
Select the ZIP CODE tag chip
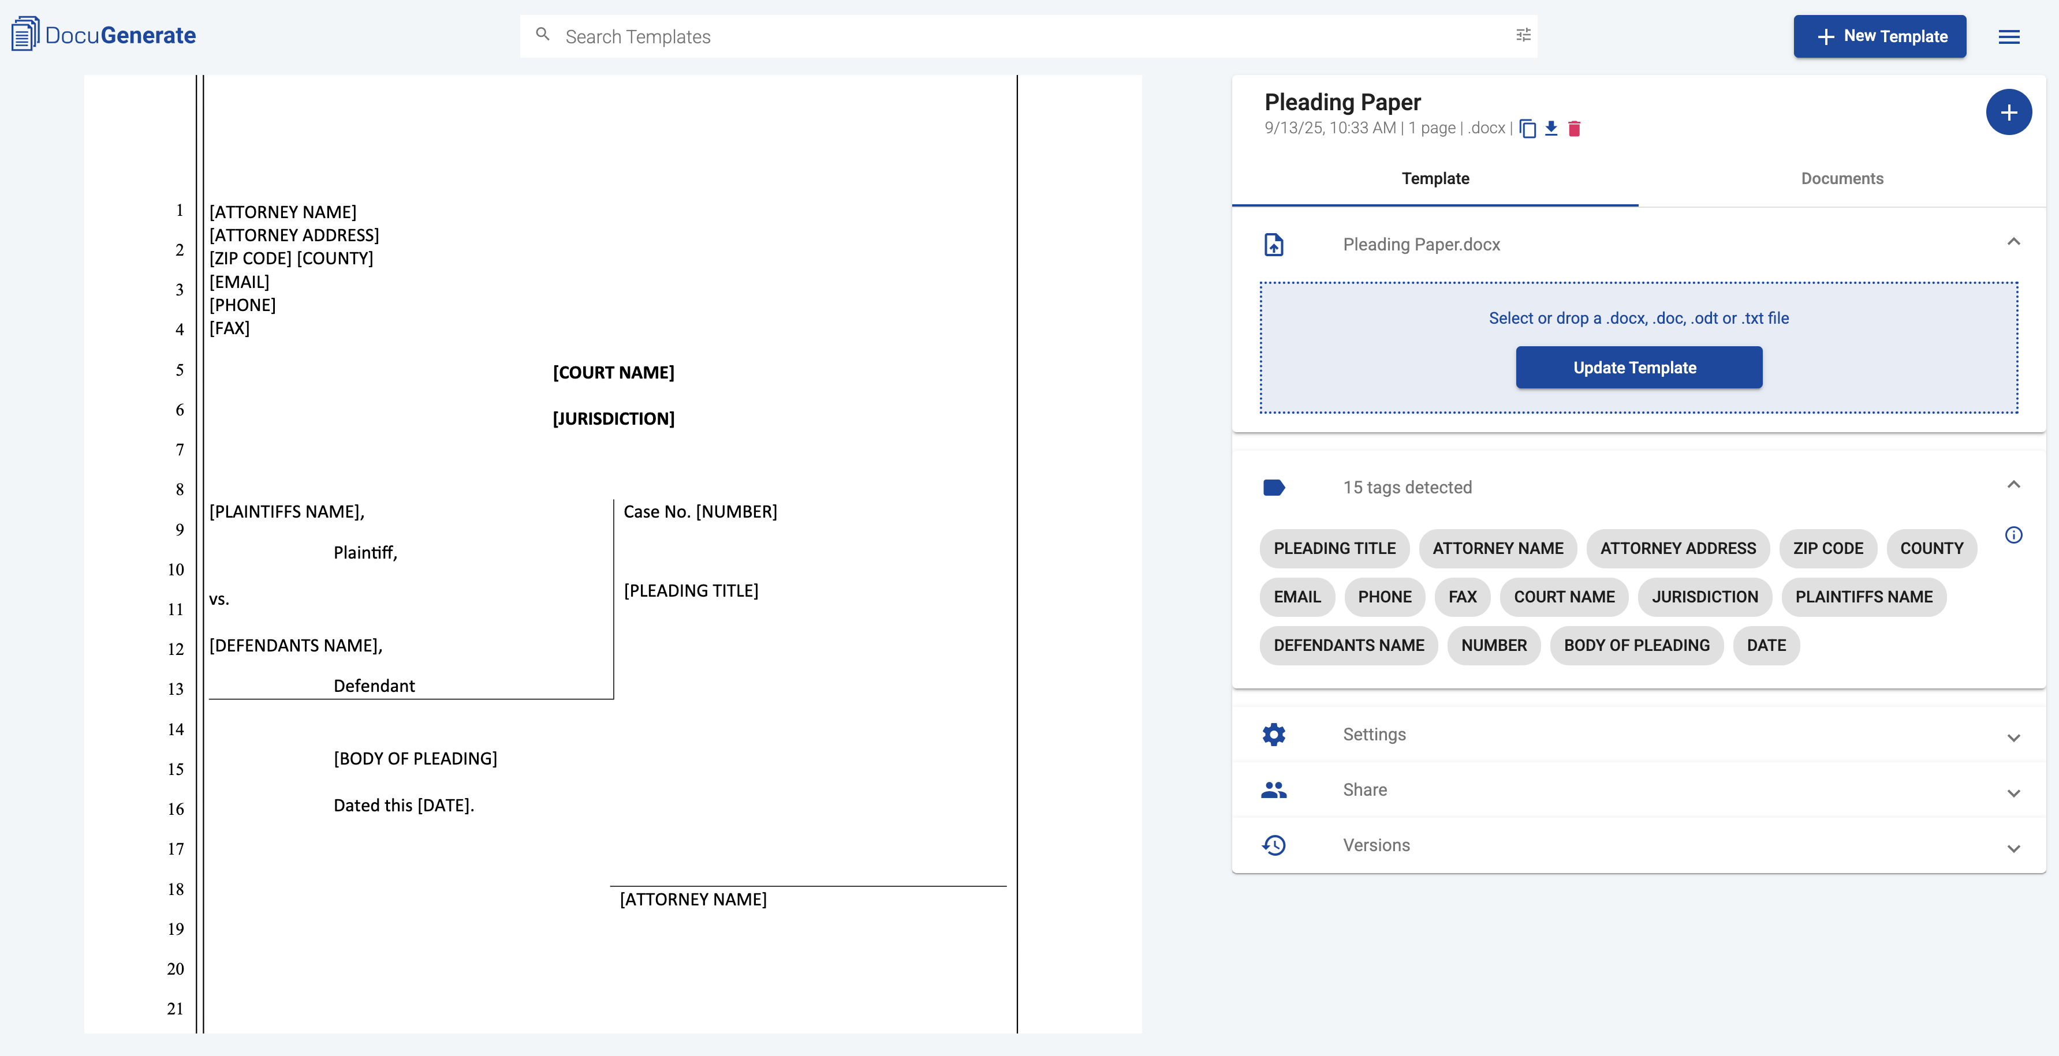coord(1827,549)
